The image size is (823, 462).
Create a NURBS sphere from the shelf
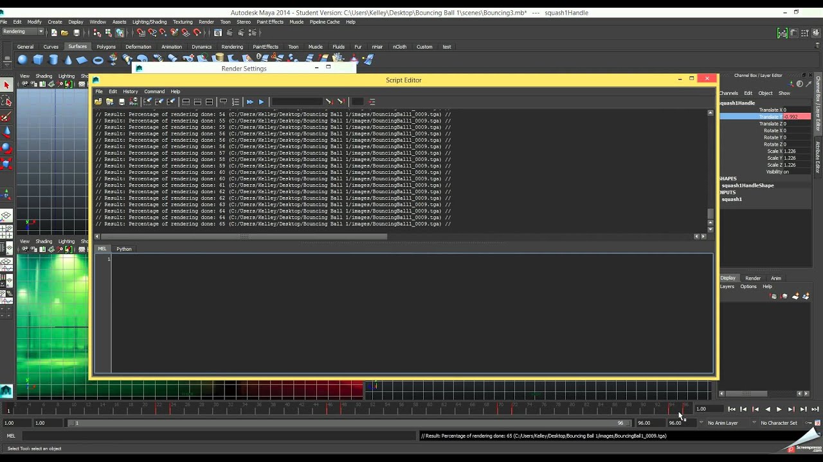coord(23,60)
